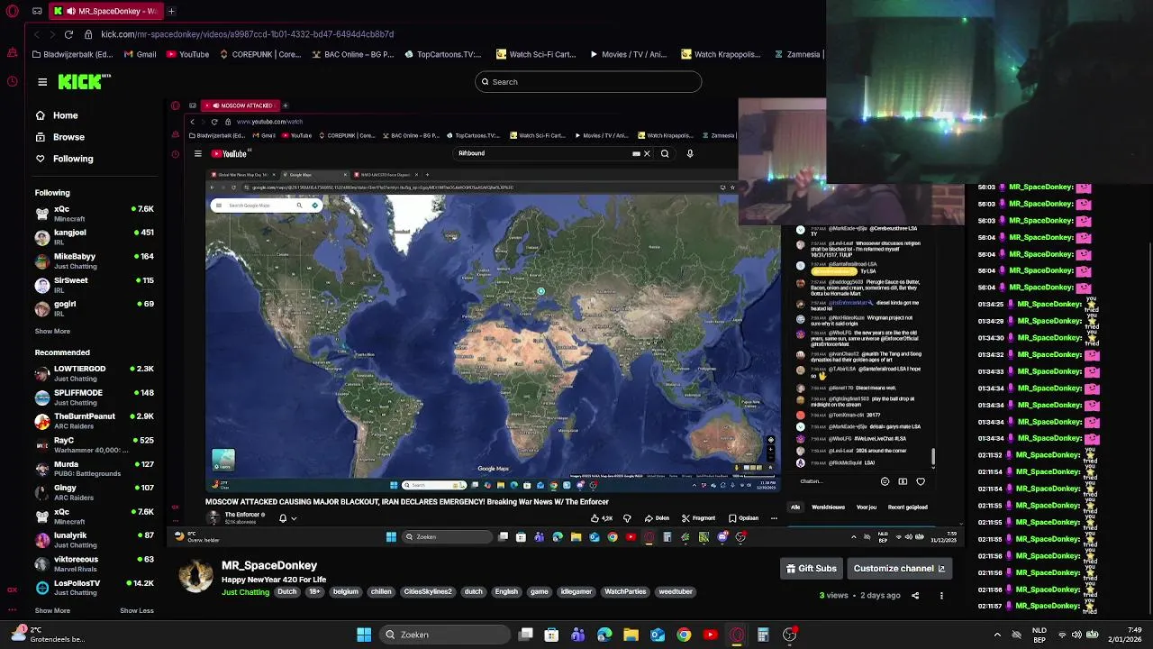The height and width of the screenshot is (649, 1153).
Task: Open MR_SpaceDonkey channel avatar
Action: (x=195, y=575)
